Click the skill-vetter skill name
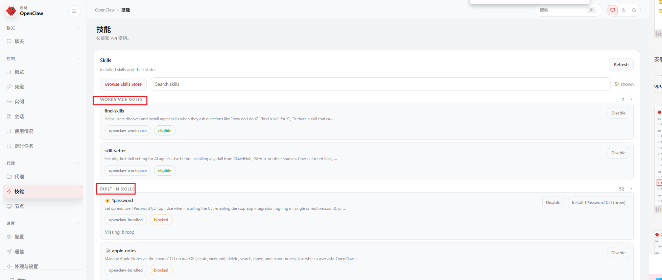This screenshot has height=280, width=662. [x=115, y=151]
